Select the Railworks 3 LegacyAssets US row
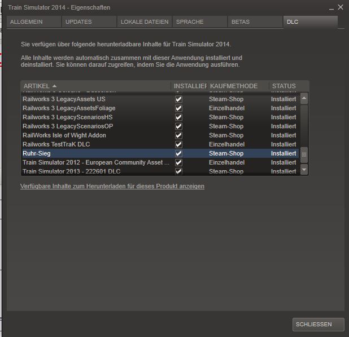 click(160, 99)
